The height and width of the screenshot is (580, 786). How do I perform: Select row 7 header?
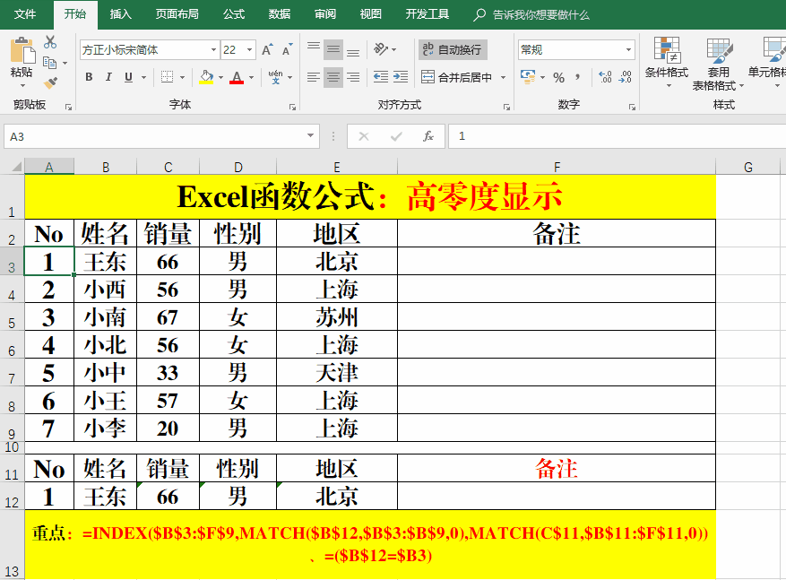[x=12, y=372]
